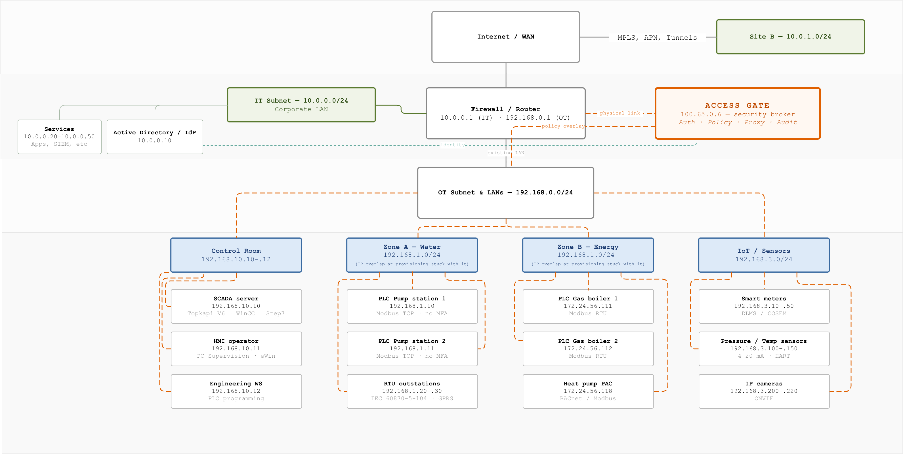Click the Site B 10.0.1.0/24 box

click(790, 37)
